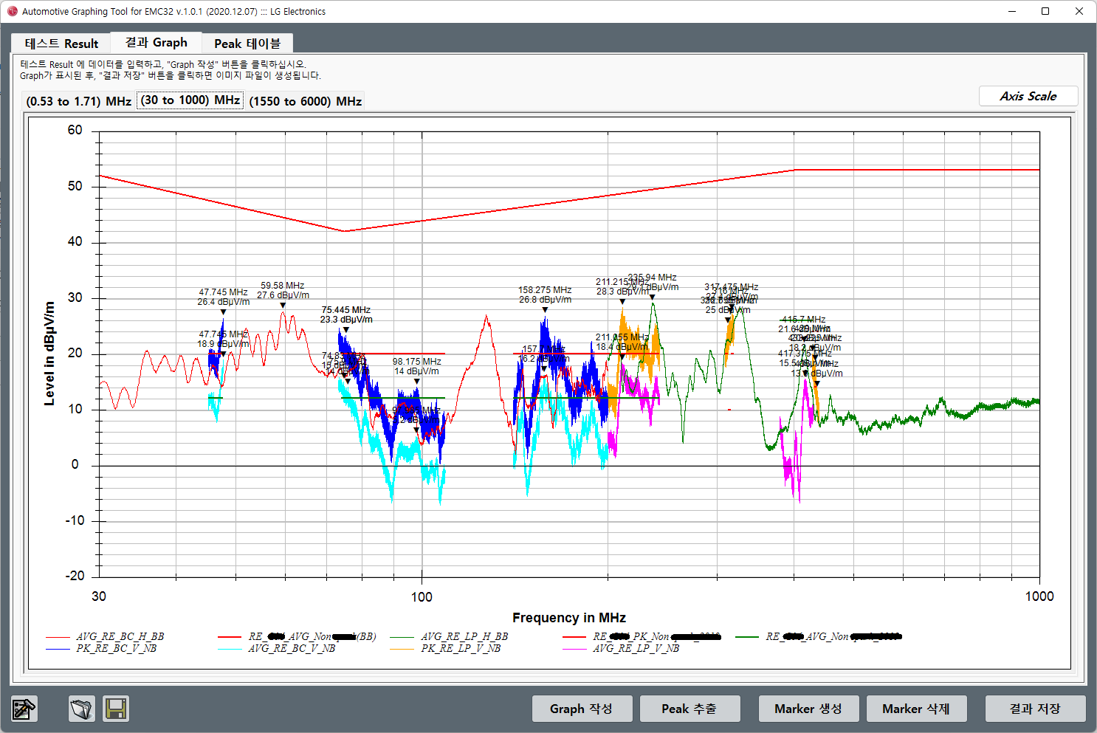Click the Axis Scale button

1028,96
